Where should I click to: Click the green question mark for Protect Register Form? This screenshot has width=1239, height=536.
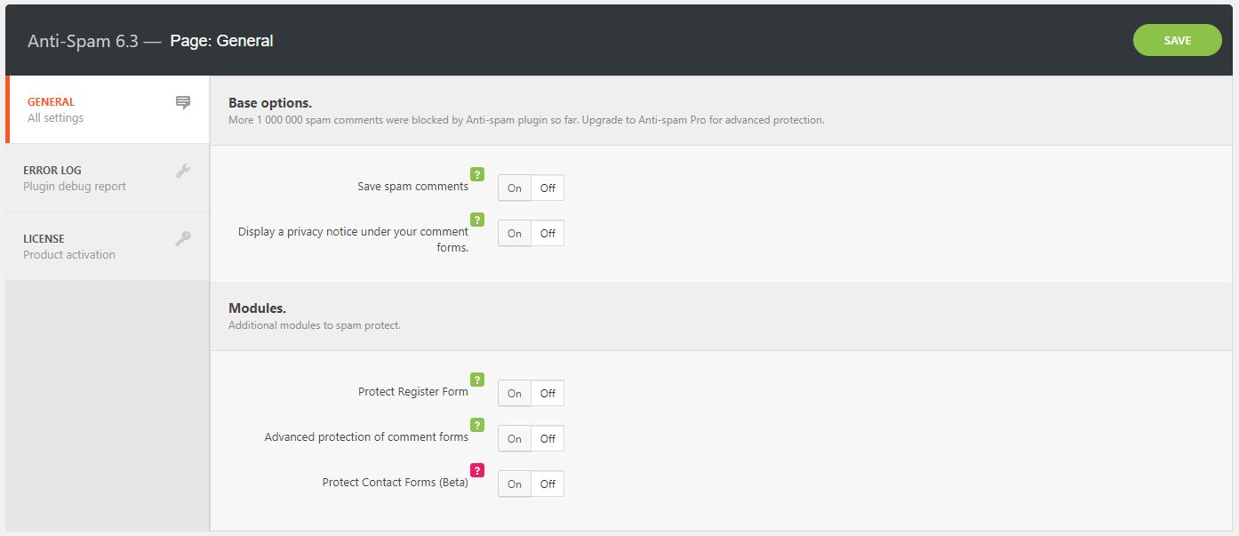(477, 380)
